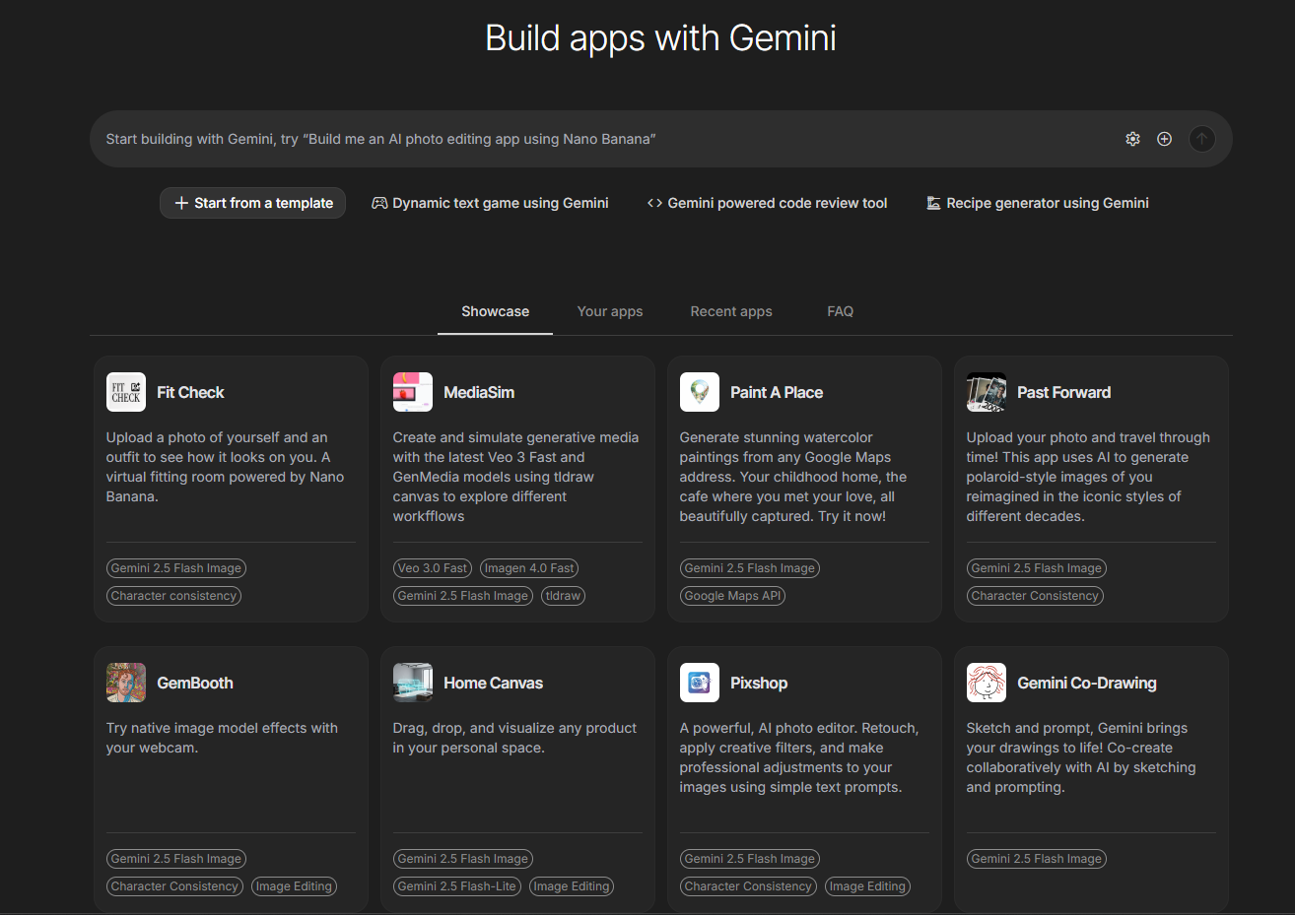Click the Home Canvas card title
The width and height of the screenshot is (1295, 915).
point(493,683)
